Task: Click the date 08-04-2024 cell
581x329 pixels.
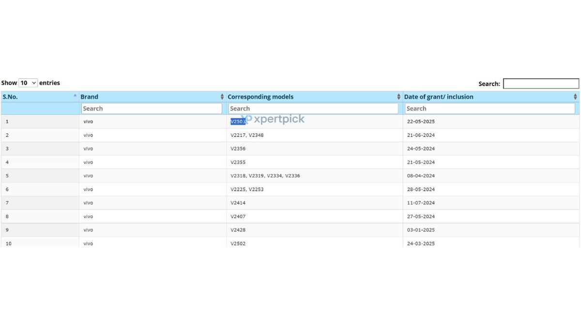Action: 421,176
